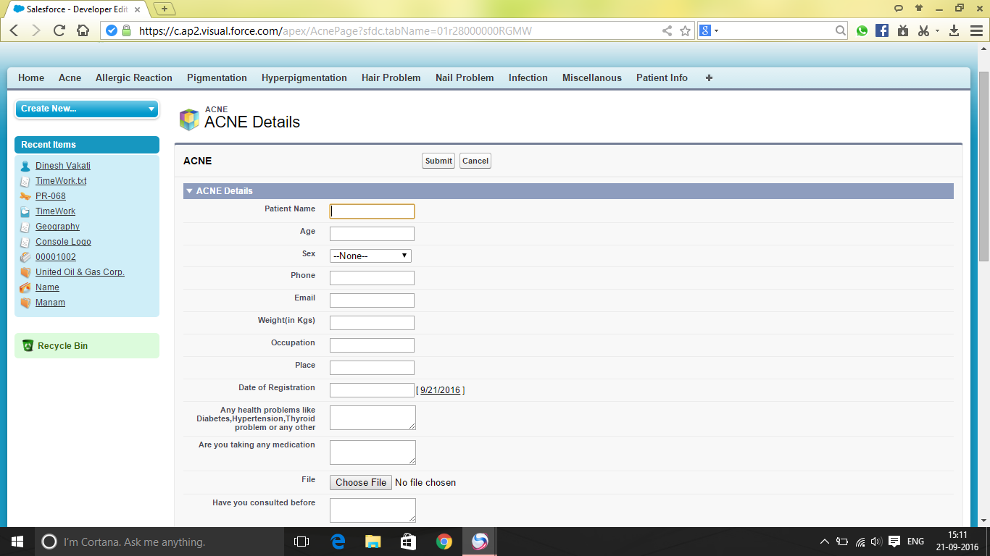Insert today's date link 9/21/2016
This screenshot has height=556, width=990.
coord(440,390)
